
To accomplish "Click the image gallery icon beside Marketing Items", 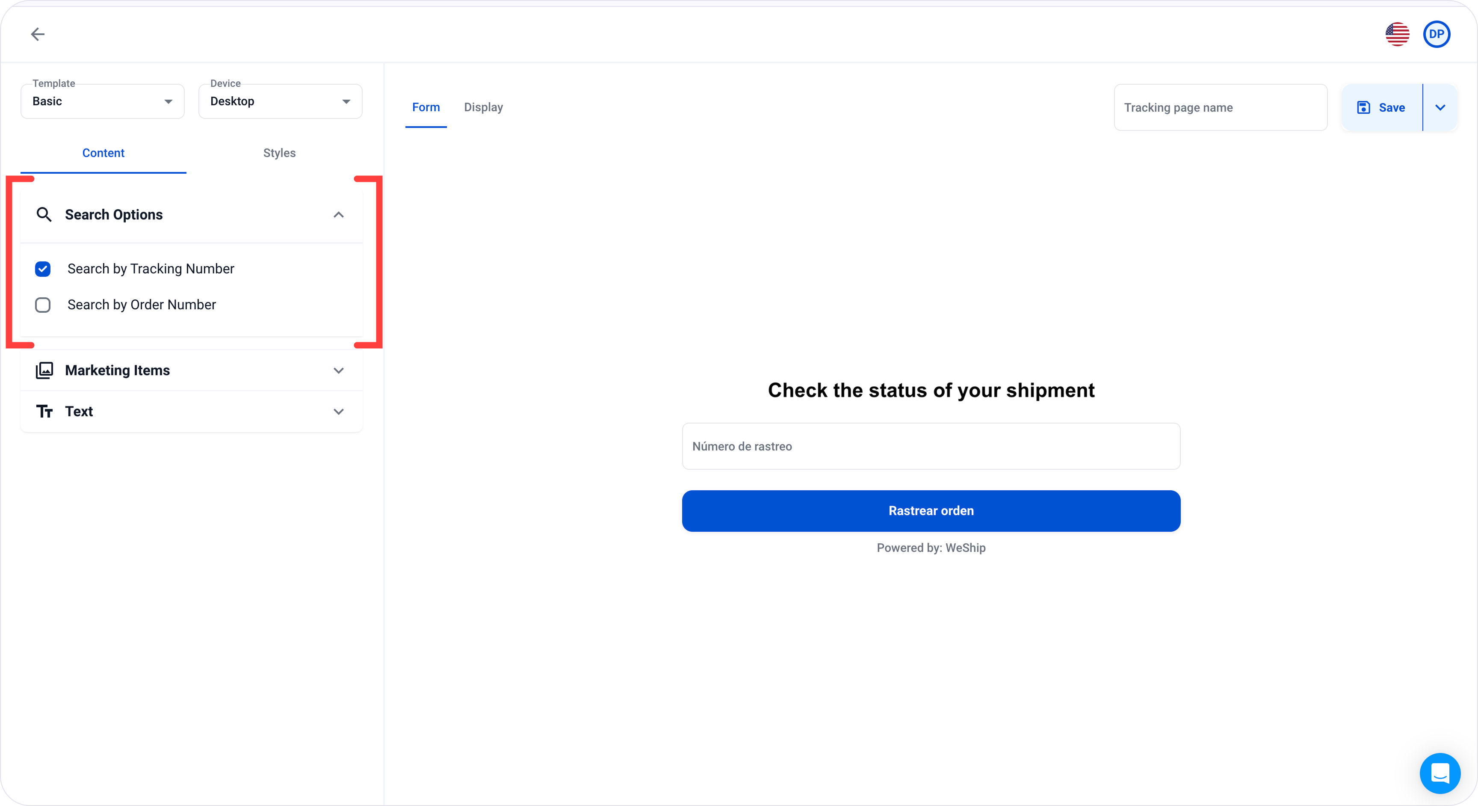I will coord(44,370).
